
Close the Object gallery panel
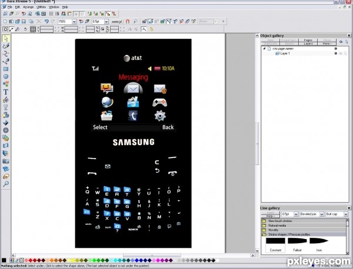point(349,35)
